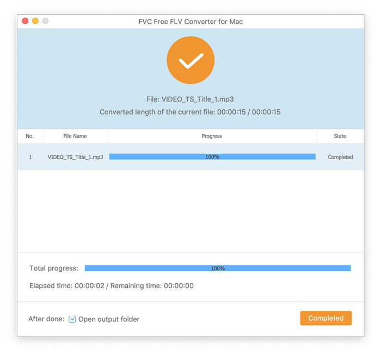381x356 pixels.
Task: Click the red close window button
Action: (x=25, y=21)
